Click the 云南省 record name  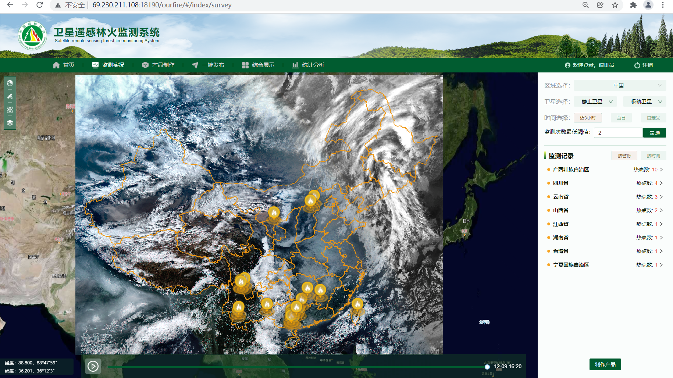pos(560,197)
